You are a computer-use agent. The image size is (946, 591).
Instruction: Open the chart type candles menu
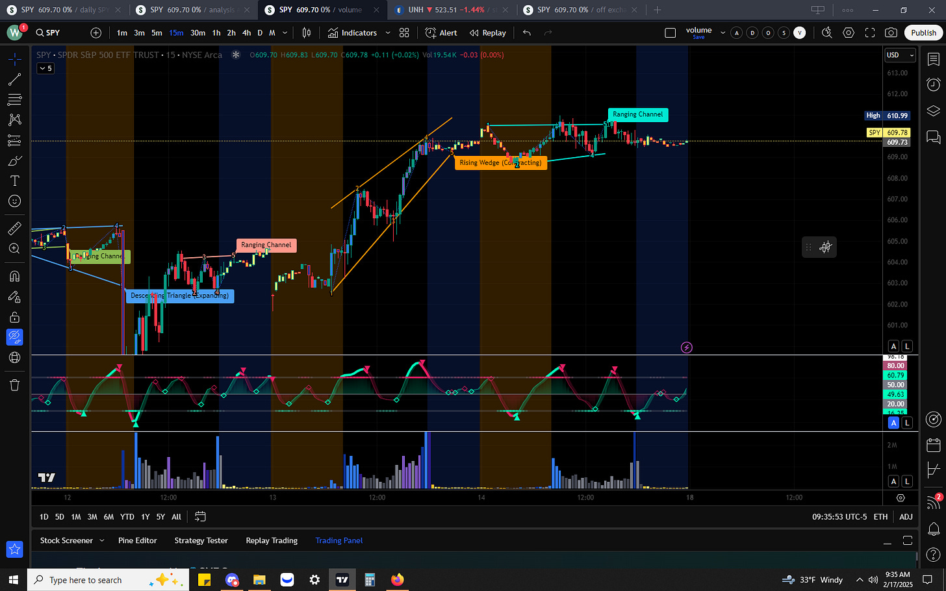click(x=307, y=32)
